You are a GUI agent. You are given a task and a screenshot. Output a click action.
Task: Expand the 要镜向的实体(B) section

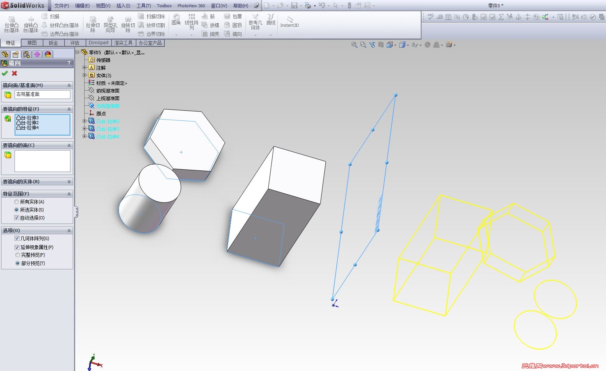coord(69,181)
